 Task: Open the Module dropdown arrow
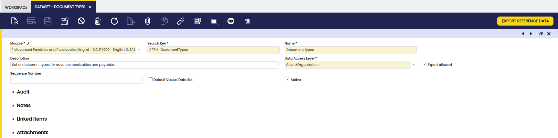click(x=139, y=50)
